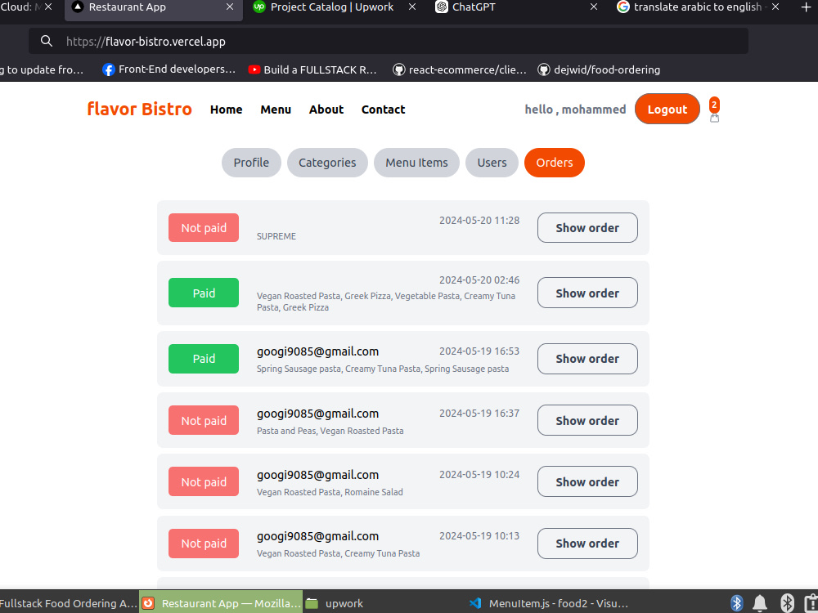Image resolution: width=818 pixels, height=613 pixels.
Task: Switch to the Project Catalog | Upwork tab
Action: pyautogui.click(x=332, y=7)
